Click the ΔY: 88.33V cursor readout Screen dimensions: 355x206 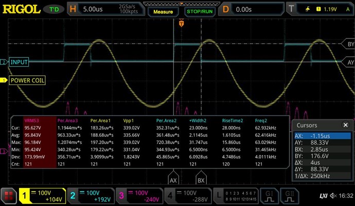(323, 169)
